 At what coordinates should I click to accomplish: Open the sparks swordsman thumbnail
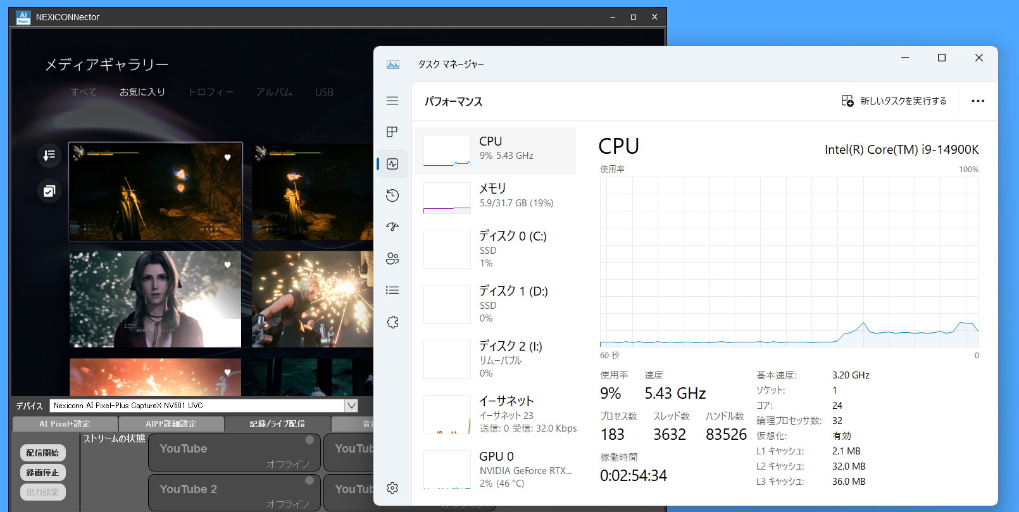[x=313, y=299]
